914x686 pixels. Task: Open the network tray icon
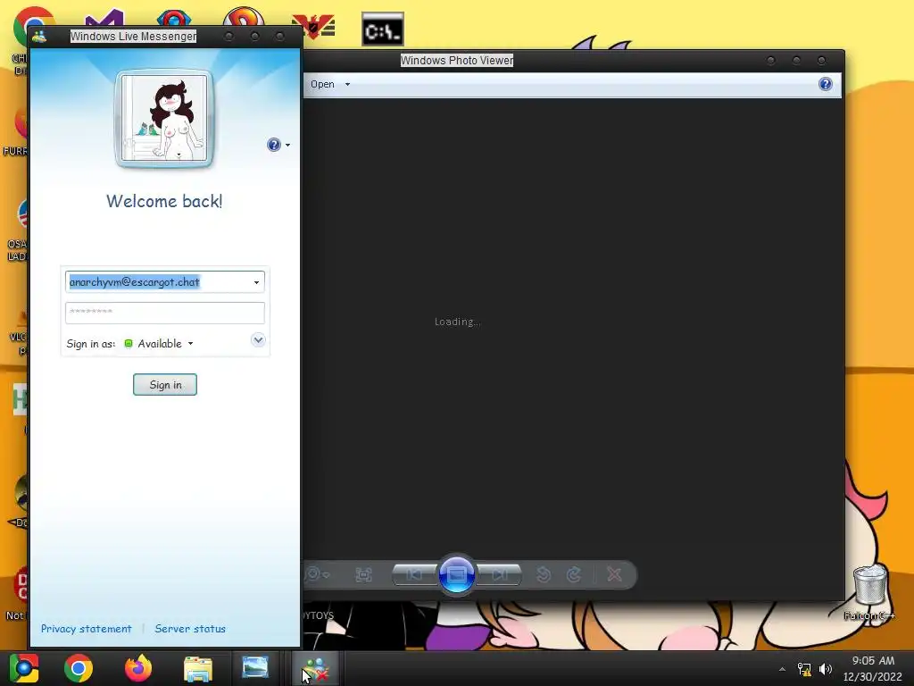(804, 669)
